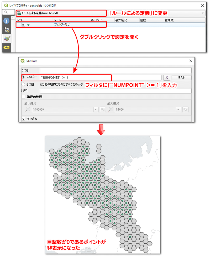Select the Symbology paintbrush icon
This screenshot has height=256, width=210.
point(7,39)
